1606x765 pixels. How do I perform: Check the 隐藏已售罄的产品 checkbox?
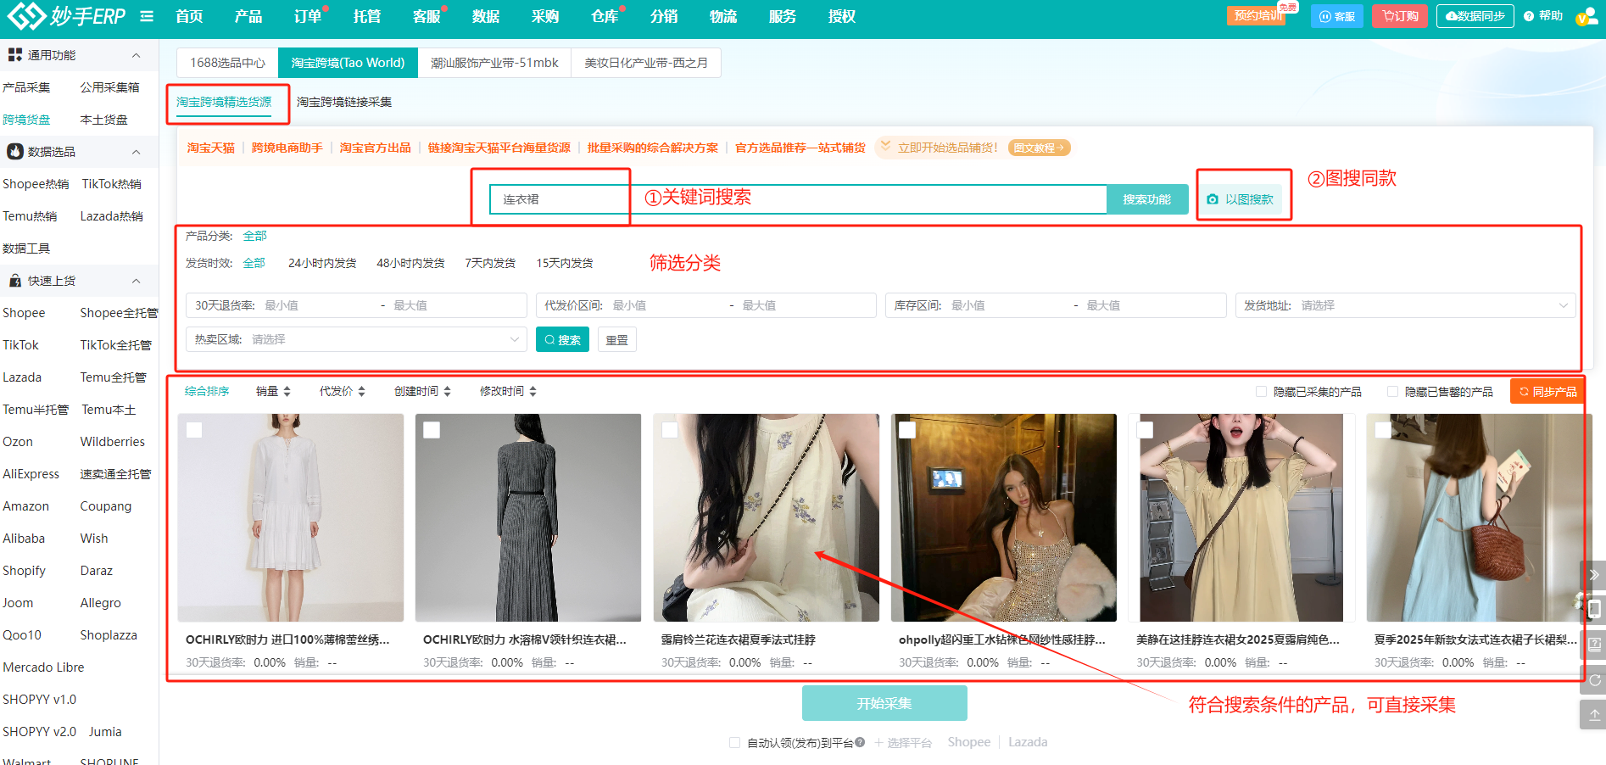pyautogui.click(x=1392, y=392)
